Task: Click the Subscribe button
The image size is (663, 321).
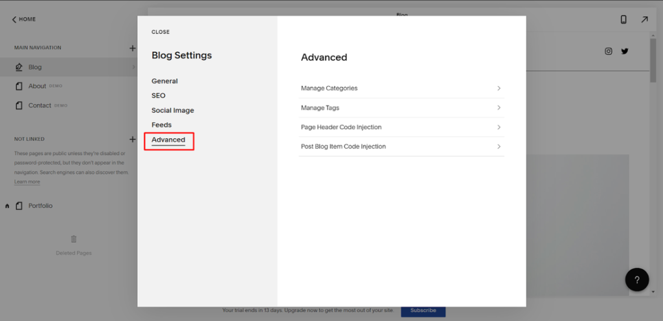Action: tap(423, 311)
